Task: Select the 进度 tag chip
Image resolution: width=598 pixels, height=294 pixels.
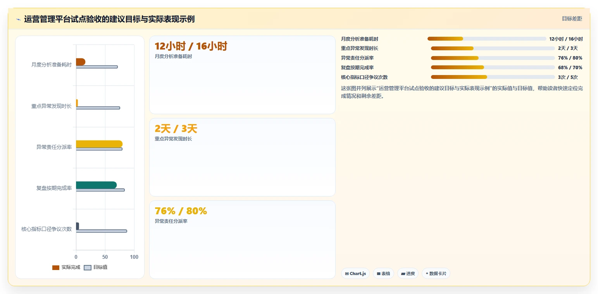Action: pos(408,273)
